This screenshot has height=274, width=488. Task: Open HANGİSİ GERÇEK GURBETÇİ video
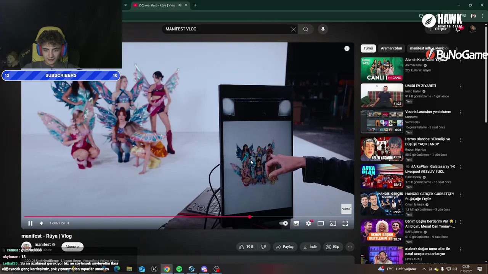coord(429,196)
